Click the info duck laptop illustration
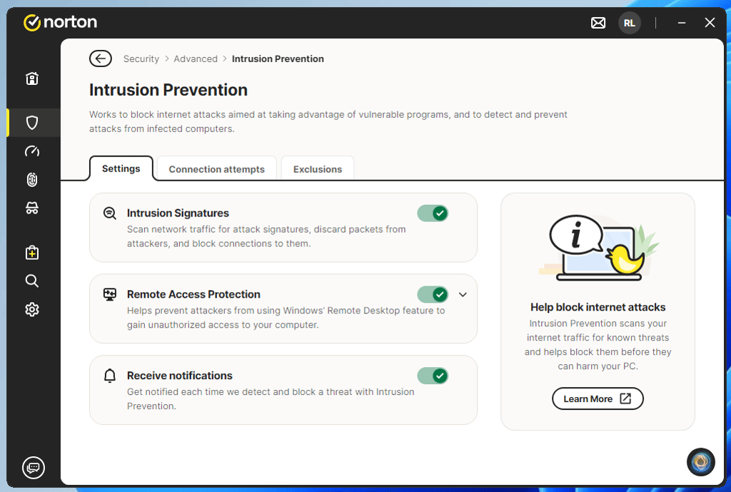Image resolution: width=731 pixels, height=492 pixels. (x=599, y=248)
